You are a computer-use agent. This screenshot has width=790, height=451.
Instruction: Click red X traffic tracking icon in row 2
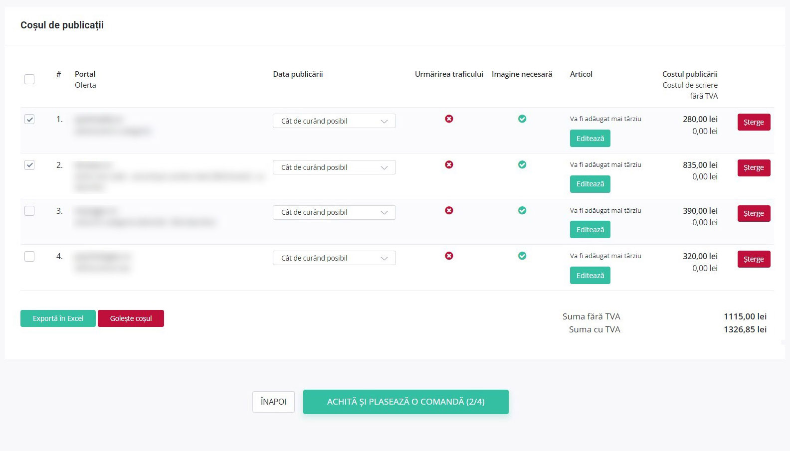[x=449, y=164]
